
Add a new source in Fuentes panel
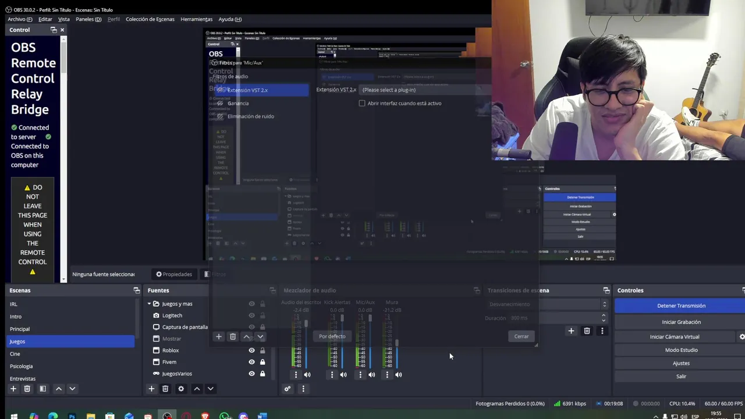coord(151,389)
